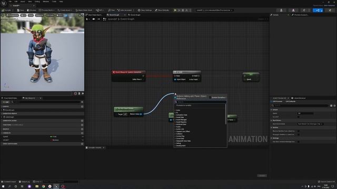This screenshot has width=337, height=189.
Task: Add a new variable with Variables plus
Action: click(82, 133)
